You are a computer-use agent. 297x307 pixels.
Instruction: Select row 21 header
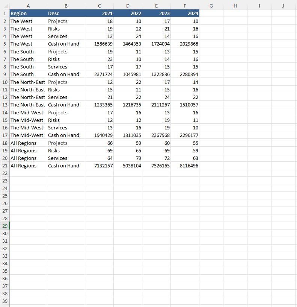point(5,166)
